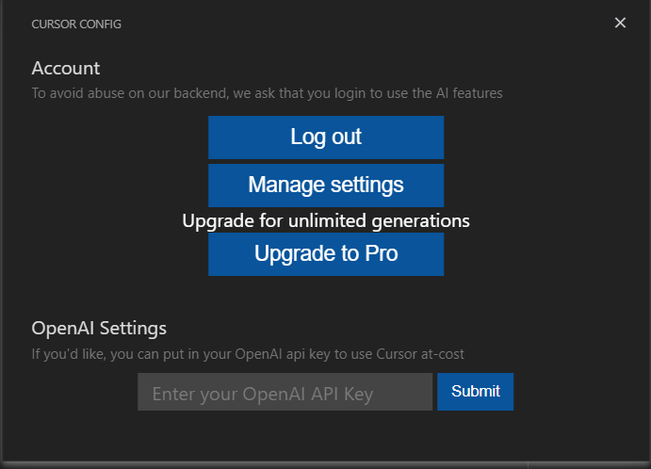
Task: Click 'Upgrade for unlimited generations' text
Action: click(x=326, y=220)
